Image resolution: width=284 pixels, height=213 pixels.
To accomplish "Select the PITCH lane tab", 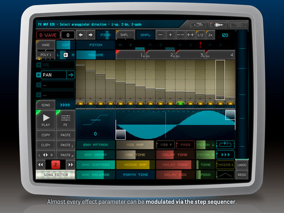I will (x=96, y=45).
